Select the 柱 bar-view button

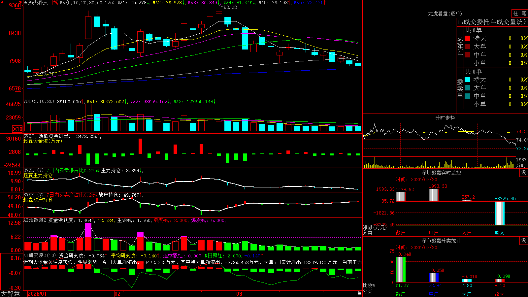coord(515,14)
